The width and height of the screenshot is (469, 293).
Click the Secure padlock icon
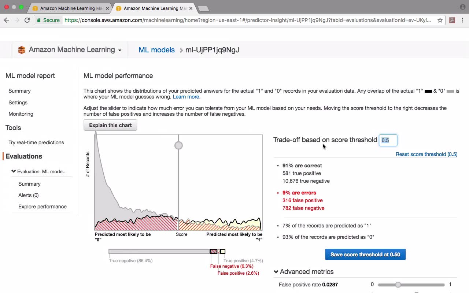click(x=39, y=20)
